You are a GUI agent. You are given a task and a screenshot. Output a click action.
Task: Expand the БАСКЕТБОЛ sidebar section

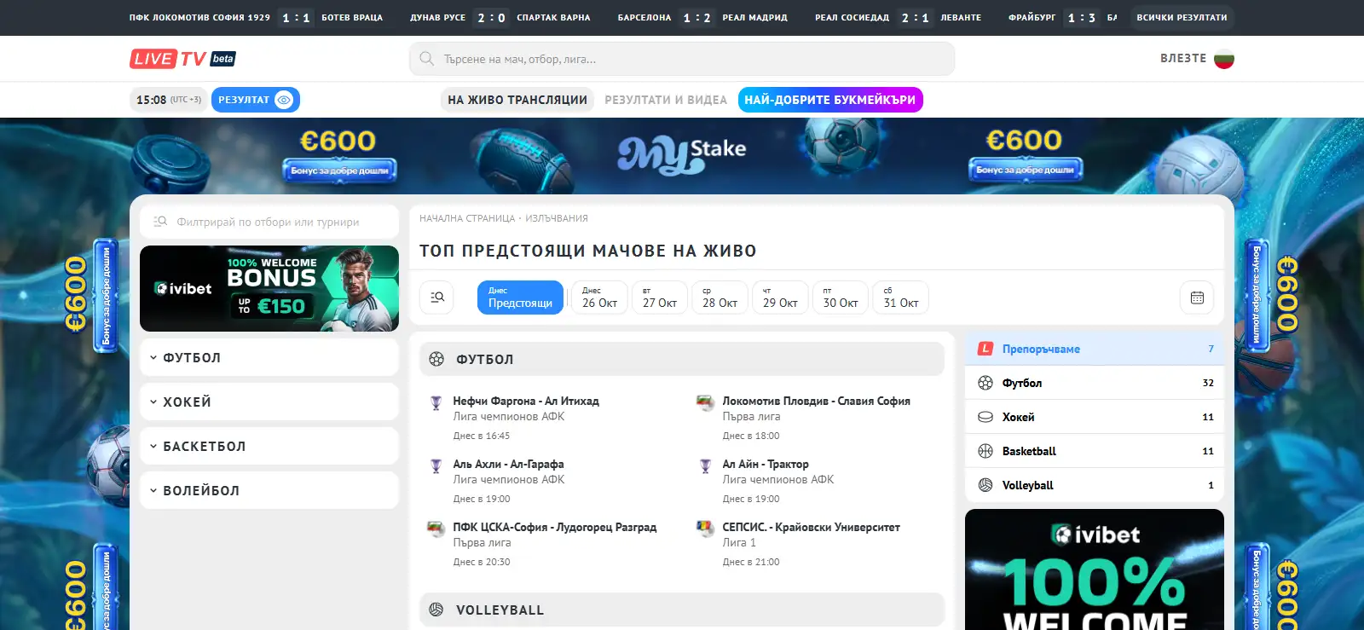pos(269,446)
